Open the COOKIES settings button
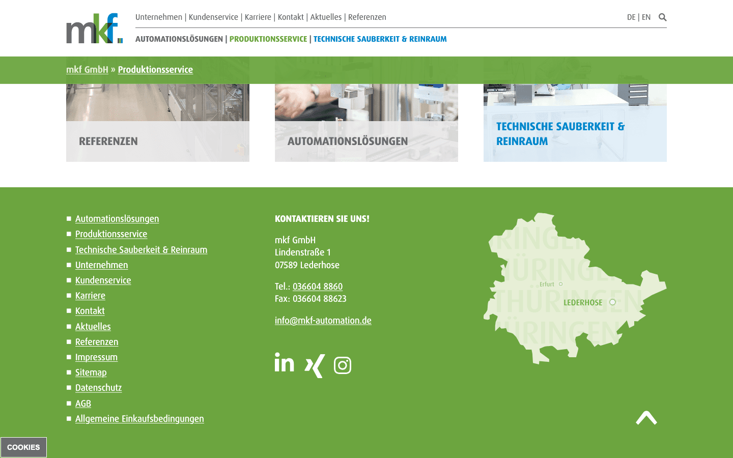 tap(23, 447)
